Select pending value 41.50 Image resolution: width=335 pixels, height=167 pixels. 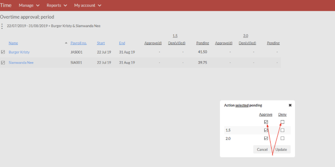(x=202, y=52)
